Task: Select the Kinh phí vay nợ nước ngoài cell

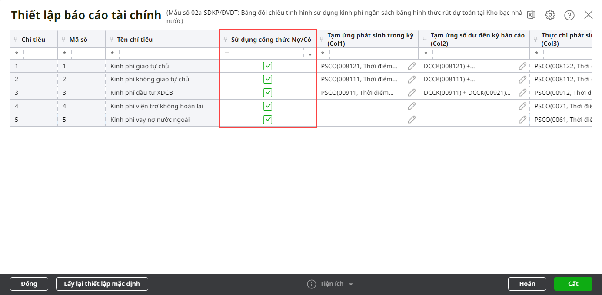Action: (162, 119)
